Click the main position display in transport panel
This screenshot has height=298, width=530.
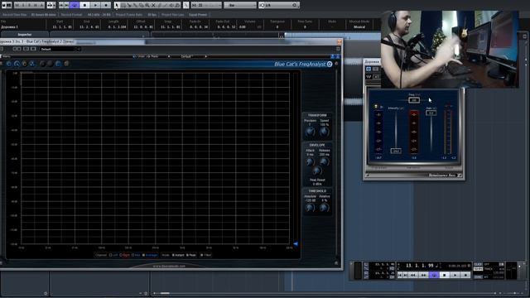(420, 266)
